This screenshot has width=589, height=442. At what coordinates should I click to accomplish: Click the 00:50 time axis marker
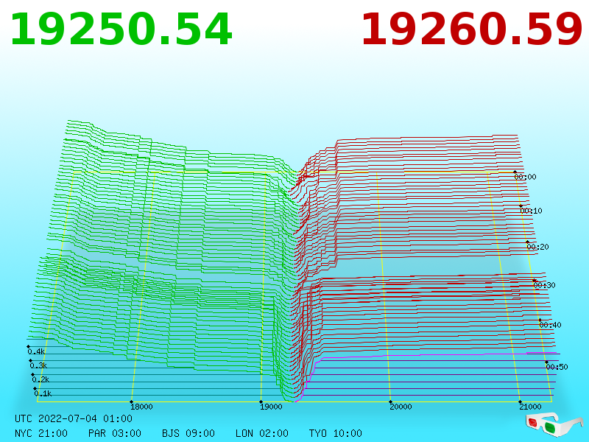(557, 367)
